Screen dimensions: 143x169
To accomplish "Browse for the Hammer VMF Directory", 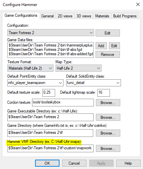I will click(108, 149).
